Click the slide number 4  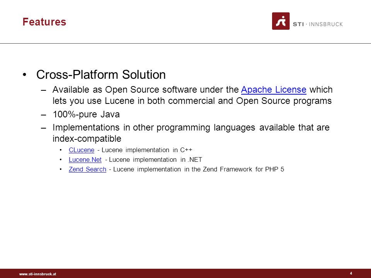pyautogui.click(x=351, y=273)
